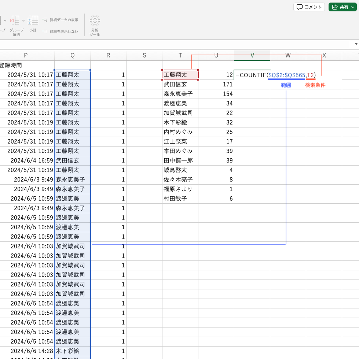Click the green 共有 share button

(342, 7)
